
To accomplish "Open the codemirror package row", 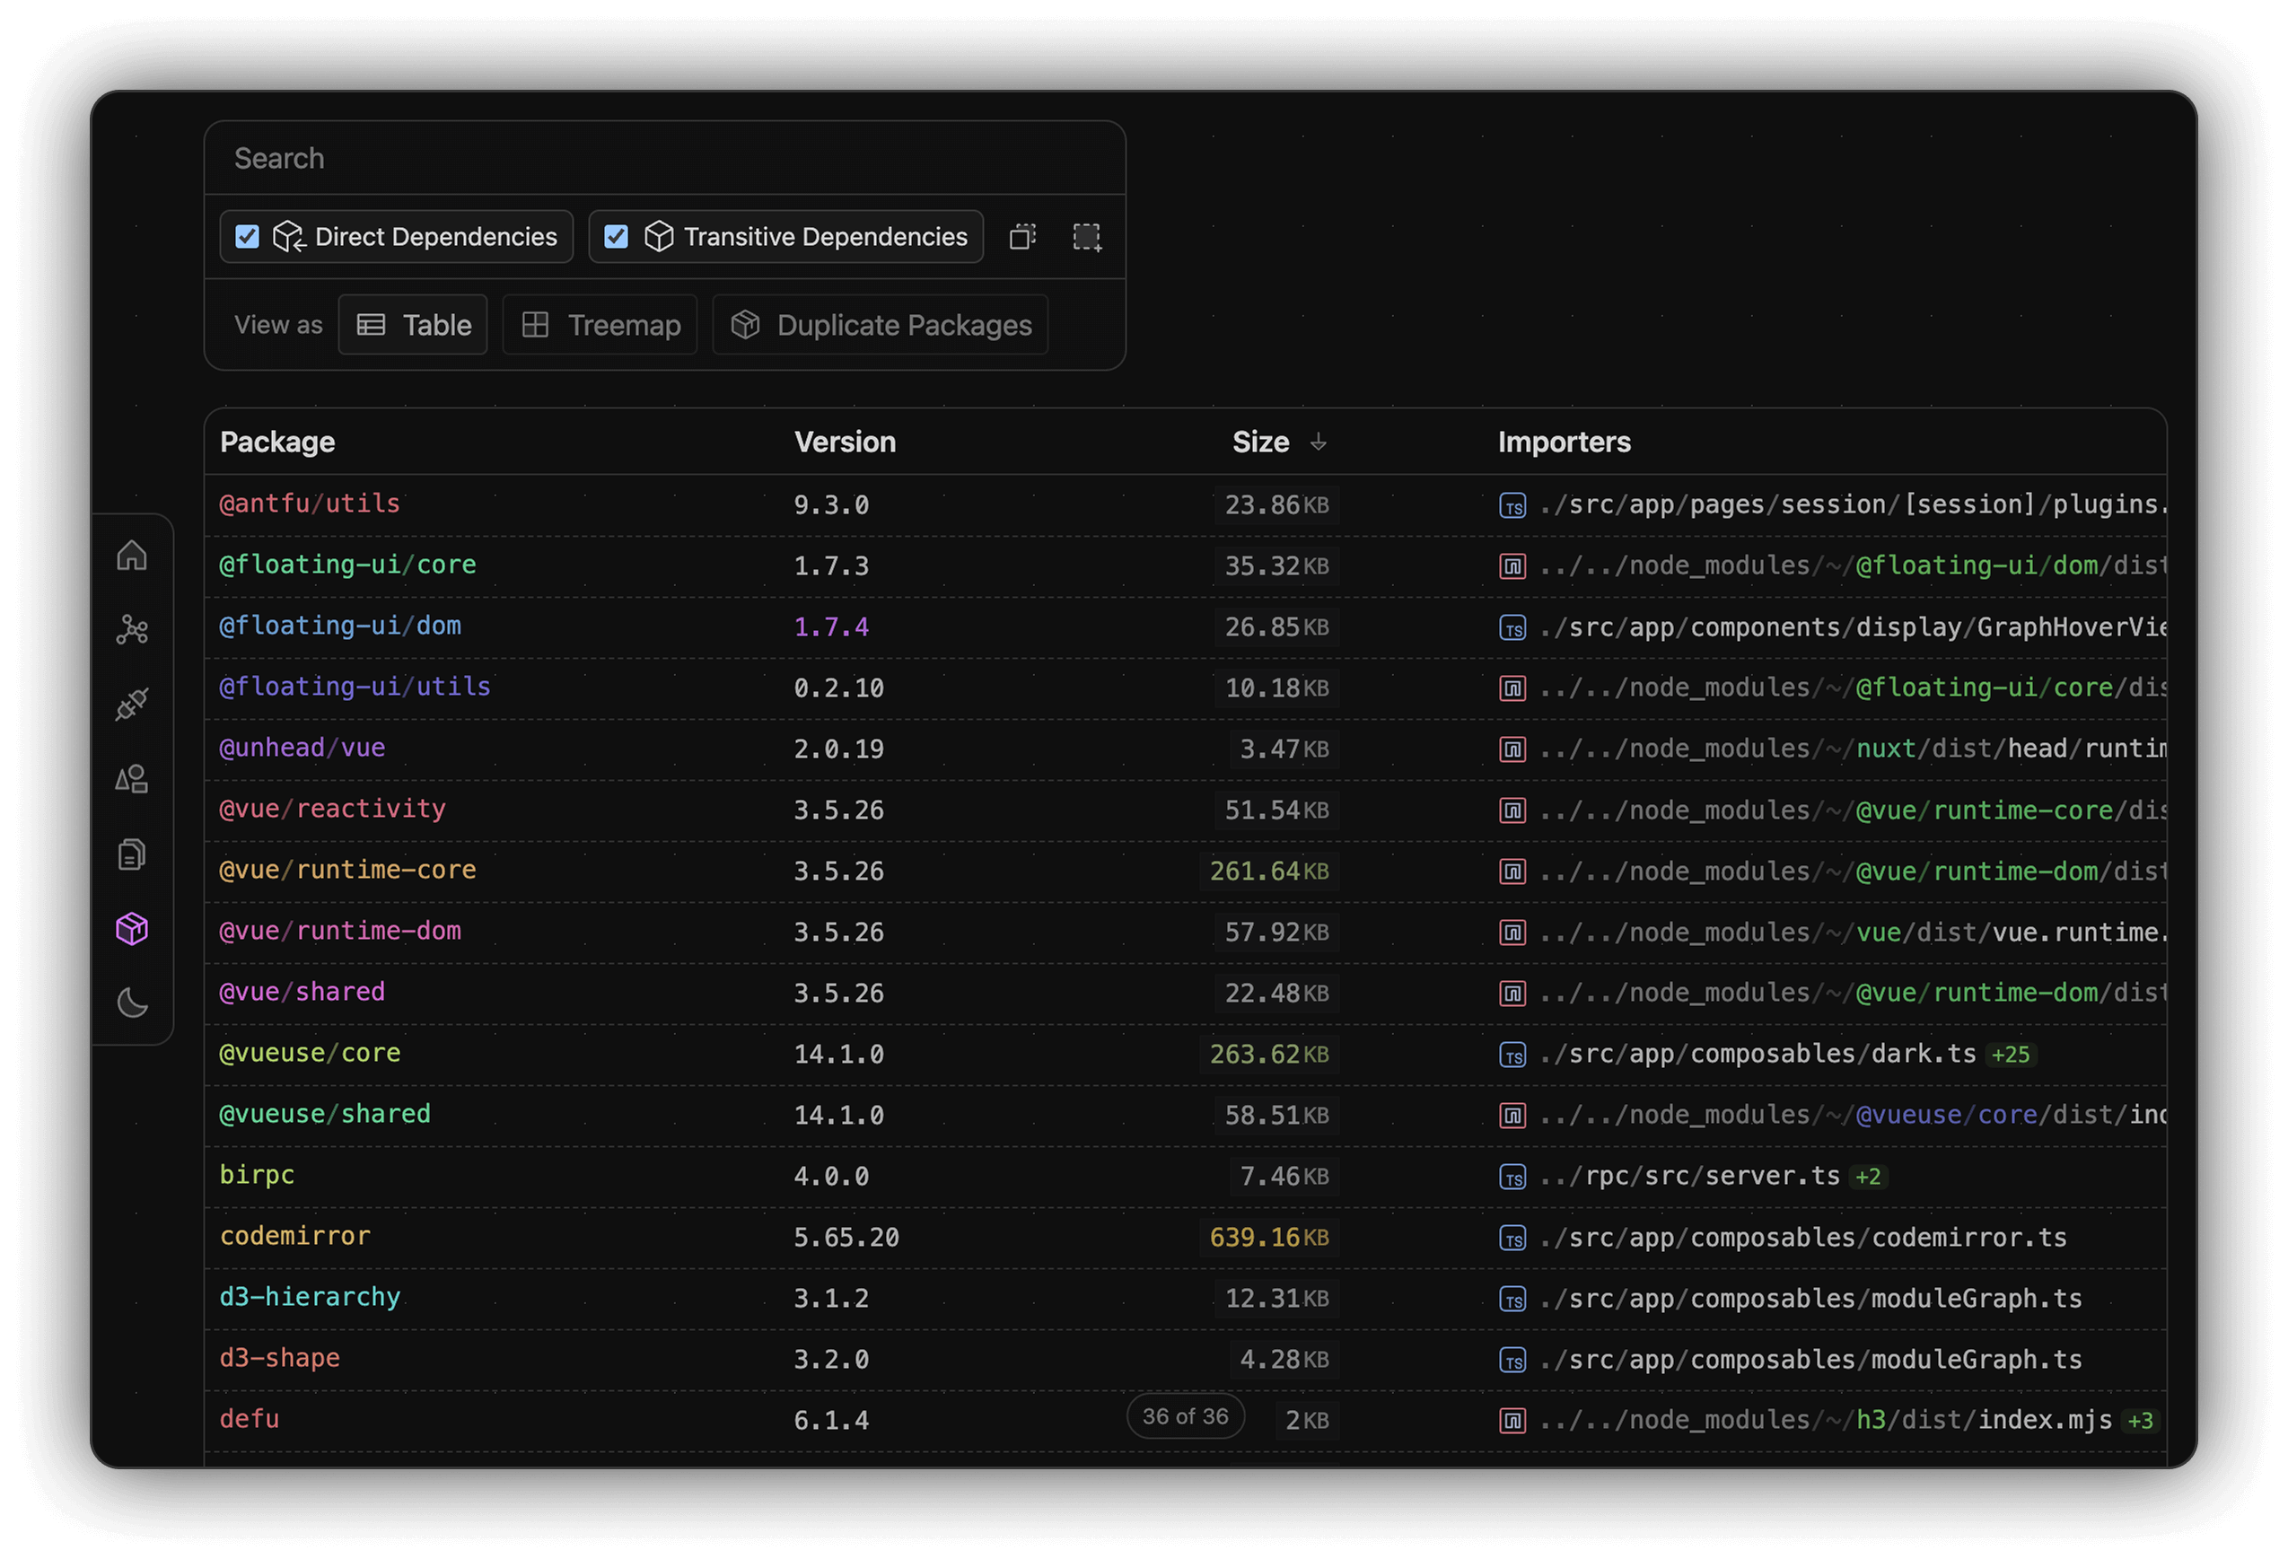I will pyautogui.click(x=295, y=1237).
